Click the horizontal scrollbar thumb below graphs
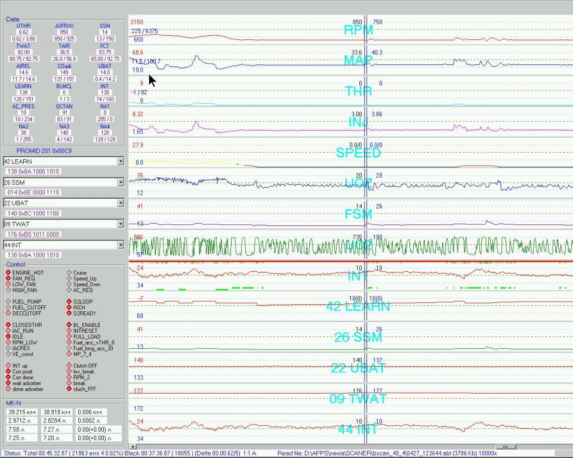The width and height of the screenshot is (573, 458). 506,447
